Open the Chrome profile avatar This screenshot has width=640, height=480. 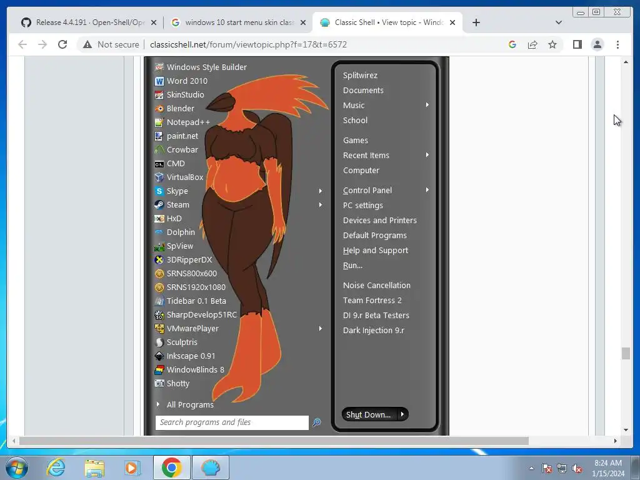597,44
